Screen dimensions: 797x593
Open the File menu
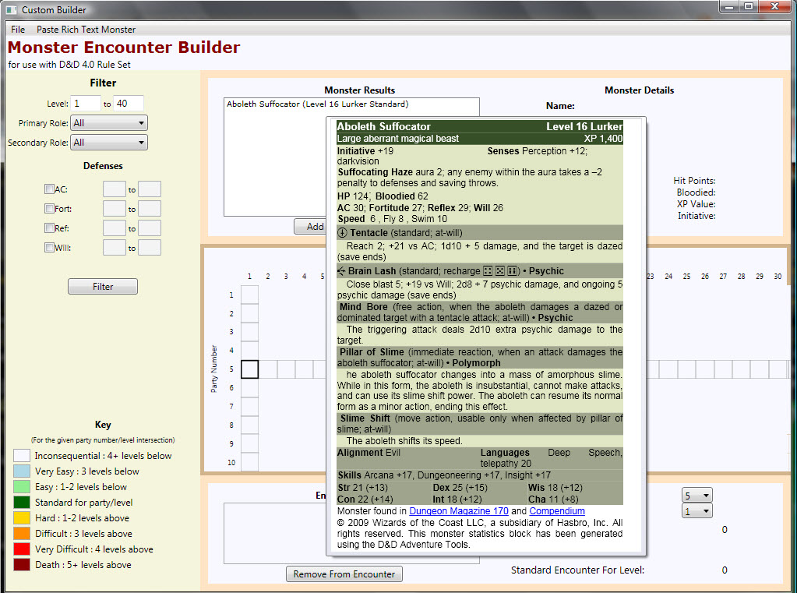(x=18, y=30)
